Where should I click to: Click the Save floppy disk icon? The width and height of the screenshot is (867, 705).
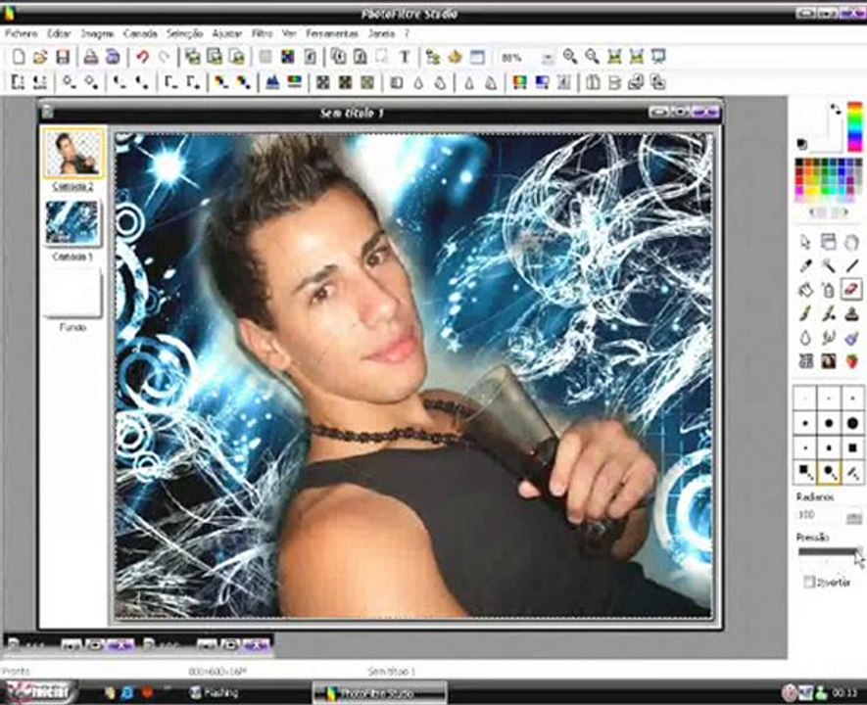(x=63, y=57)
